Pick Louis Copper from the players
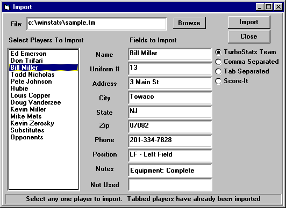The width and height of the screenshot is (286, 208). (44, 95)
